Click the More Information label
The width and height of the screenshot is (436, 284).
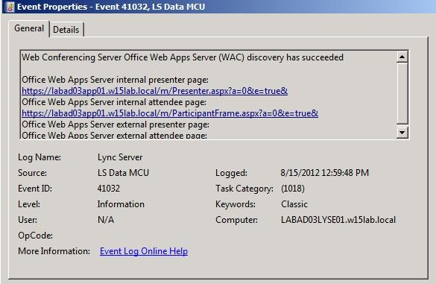pyautogui.click(x=54, y=251)
